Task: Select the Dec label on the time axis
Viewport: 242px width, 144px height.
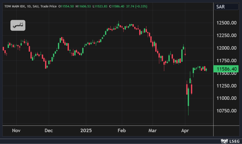Action: (49, 131)
